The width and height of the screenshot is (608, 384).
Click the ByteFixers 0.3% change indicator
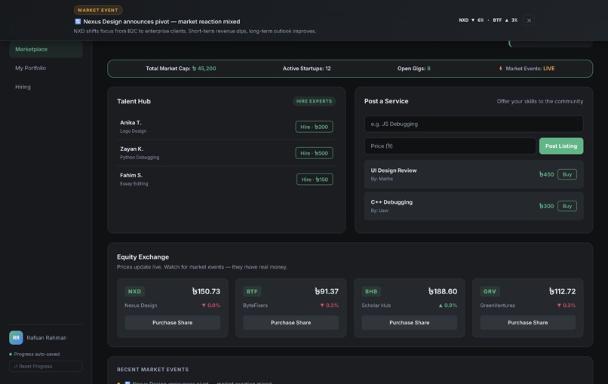pos(329,306)
